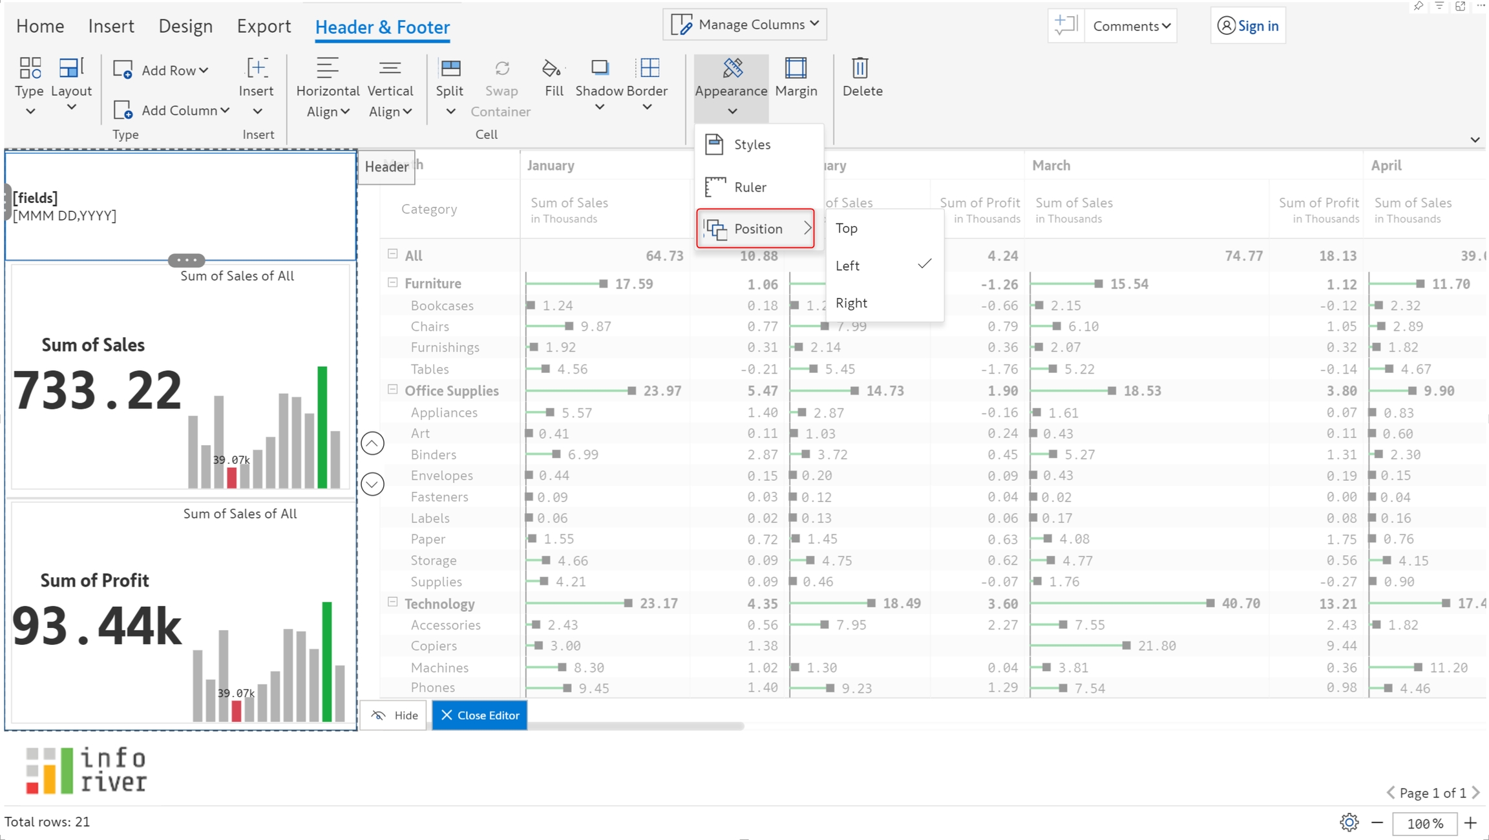Image resolution: width=1489 pixels, height=840 pixels.
Task: Select Right position option
Action: coord(851,303)
